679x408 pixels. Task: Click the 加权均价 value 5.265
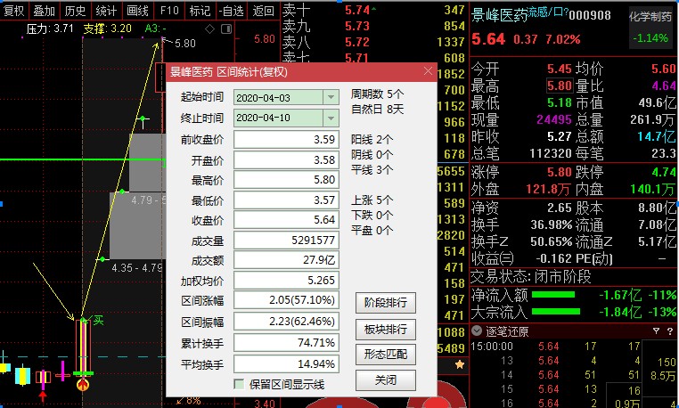click(286, 281)
